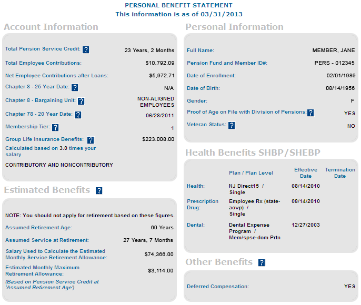Click the Employee Rx prescription plan entry

(254, 208)
